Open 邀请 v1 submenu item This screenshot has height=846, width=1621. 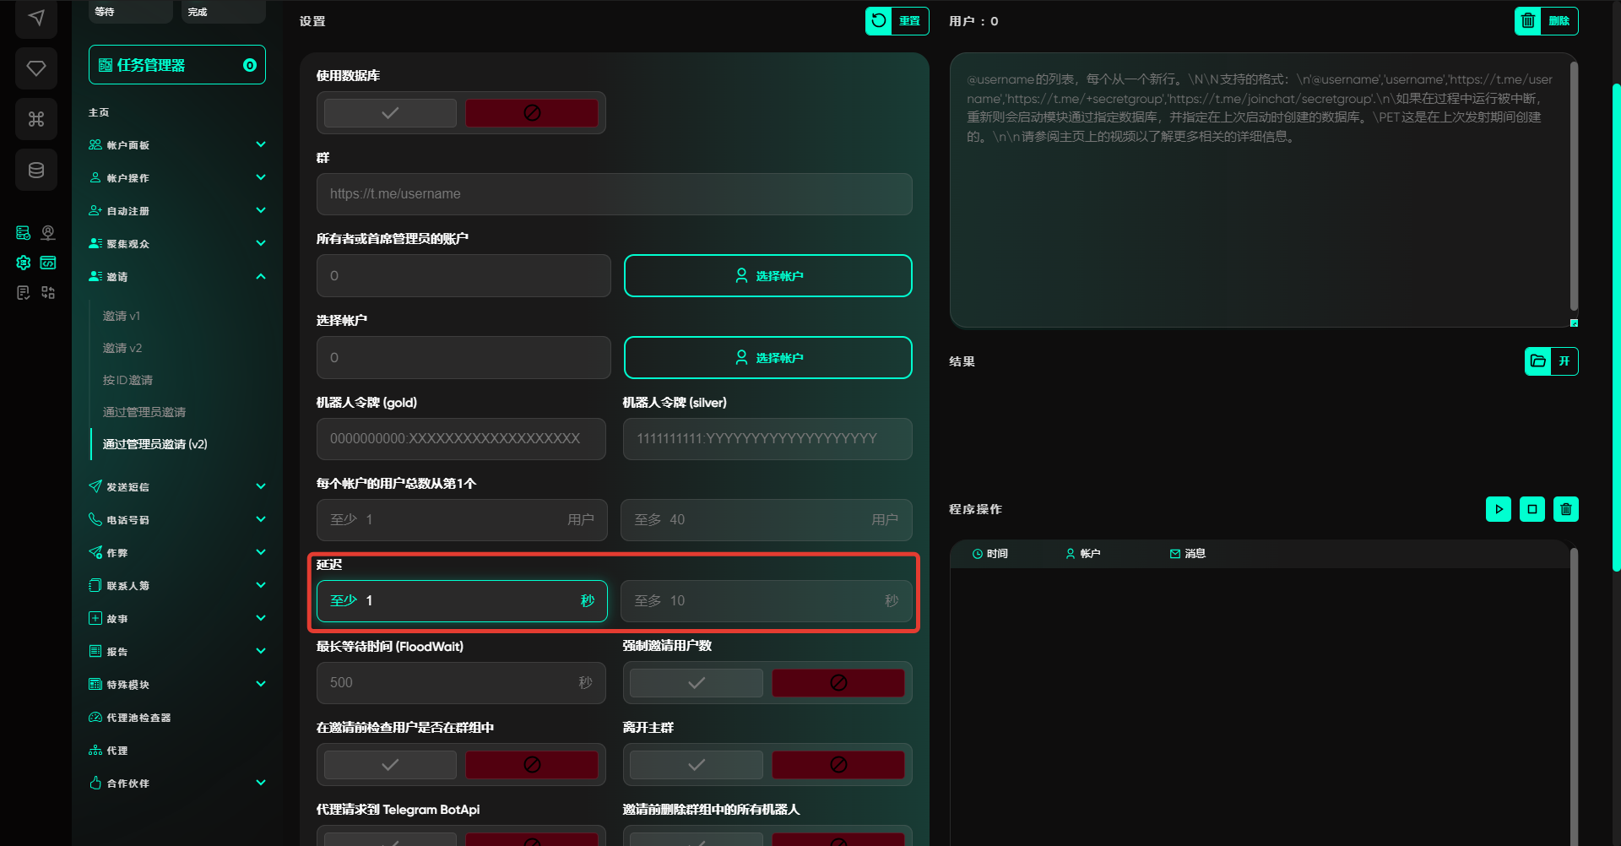[122, 316]
